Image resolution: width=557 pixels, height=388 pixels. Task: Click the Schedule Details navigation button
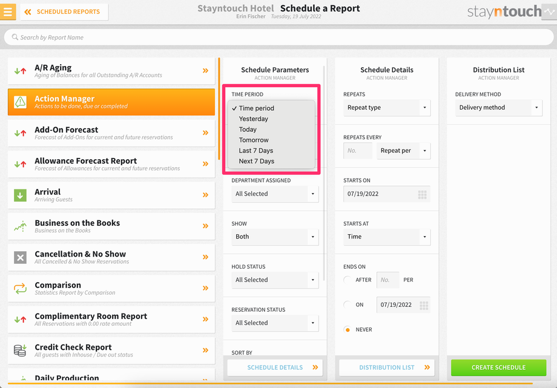coord(275,367)
